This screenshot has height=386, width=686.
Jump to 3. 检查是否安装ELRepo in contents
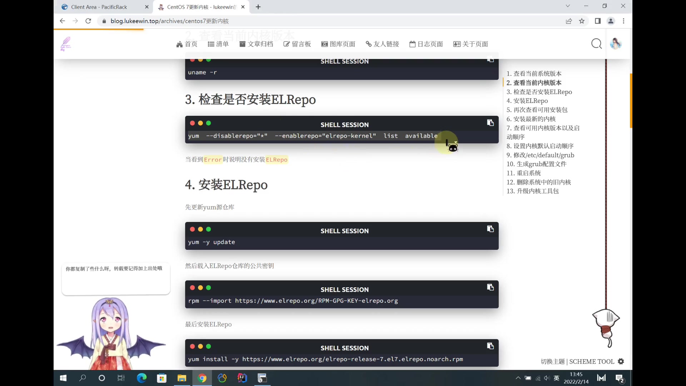(x=539, y=92)
